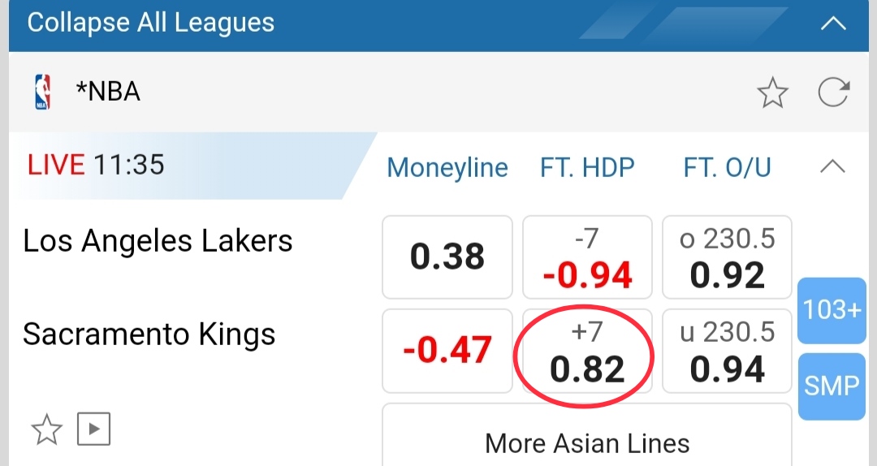877x466 pixels.
Task: Select Kings moneyline odds -0.47
Action: tap(447, 350)
